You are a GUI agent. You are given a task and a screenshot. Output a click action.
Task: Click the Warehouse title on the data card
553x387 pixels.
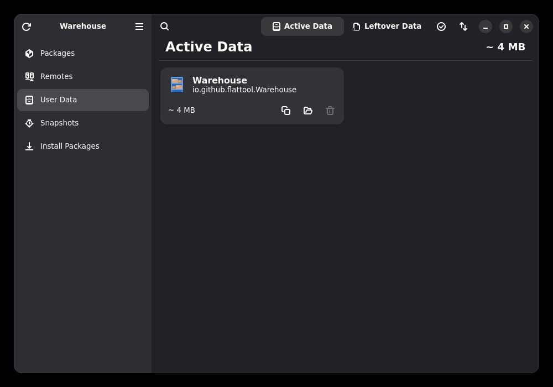[x=220, y=80]
